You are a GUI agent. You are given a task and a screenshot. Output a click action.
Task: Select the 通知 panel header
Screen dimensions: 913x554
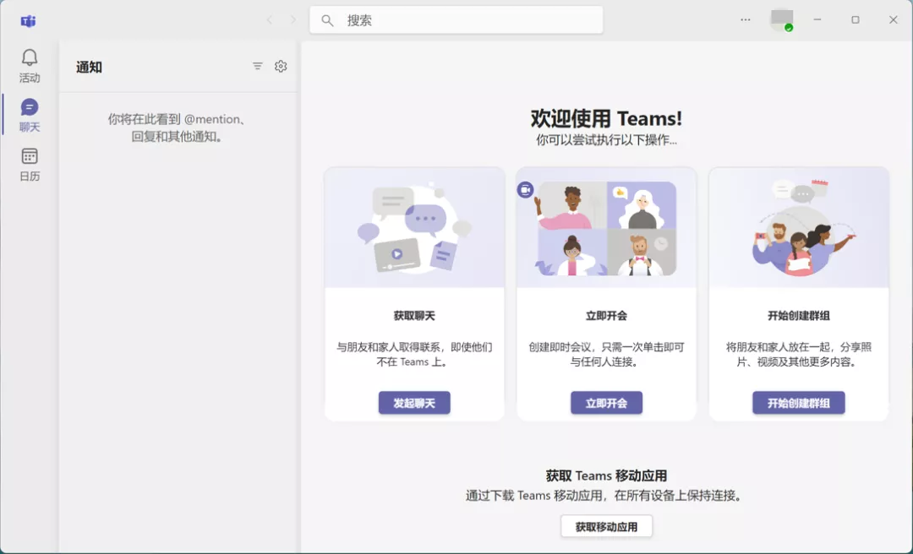pyautogui.click(x=89, y=66)
